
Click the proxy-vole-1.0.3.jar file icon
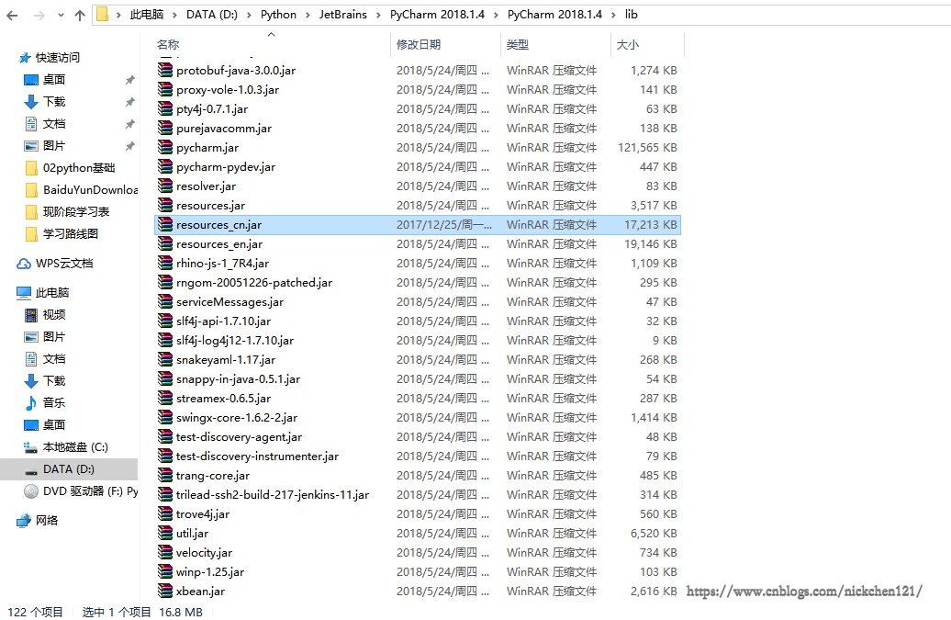pos(165,89)
